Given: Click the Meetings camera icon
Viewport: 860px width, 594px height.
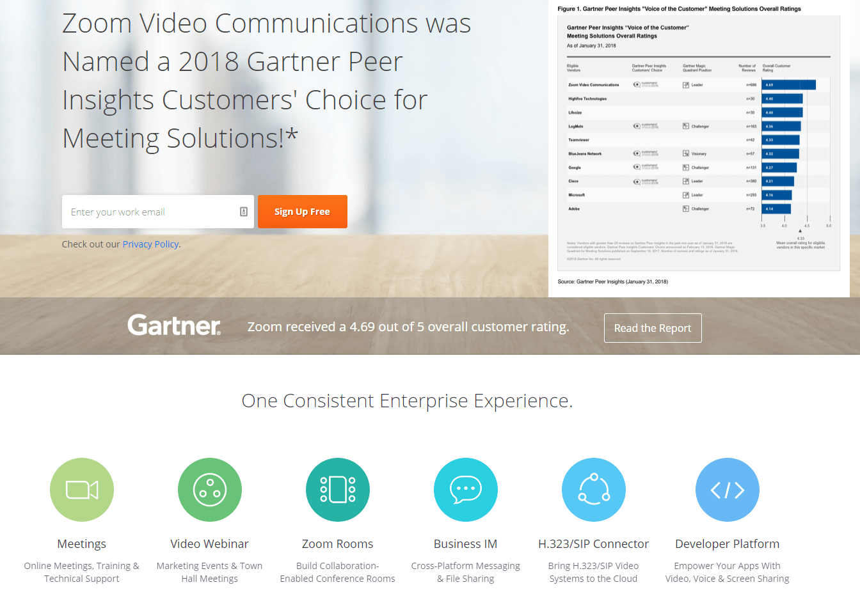Looking at the screenshot, I should point(82,490).
